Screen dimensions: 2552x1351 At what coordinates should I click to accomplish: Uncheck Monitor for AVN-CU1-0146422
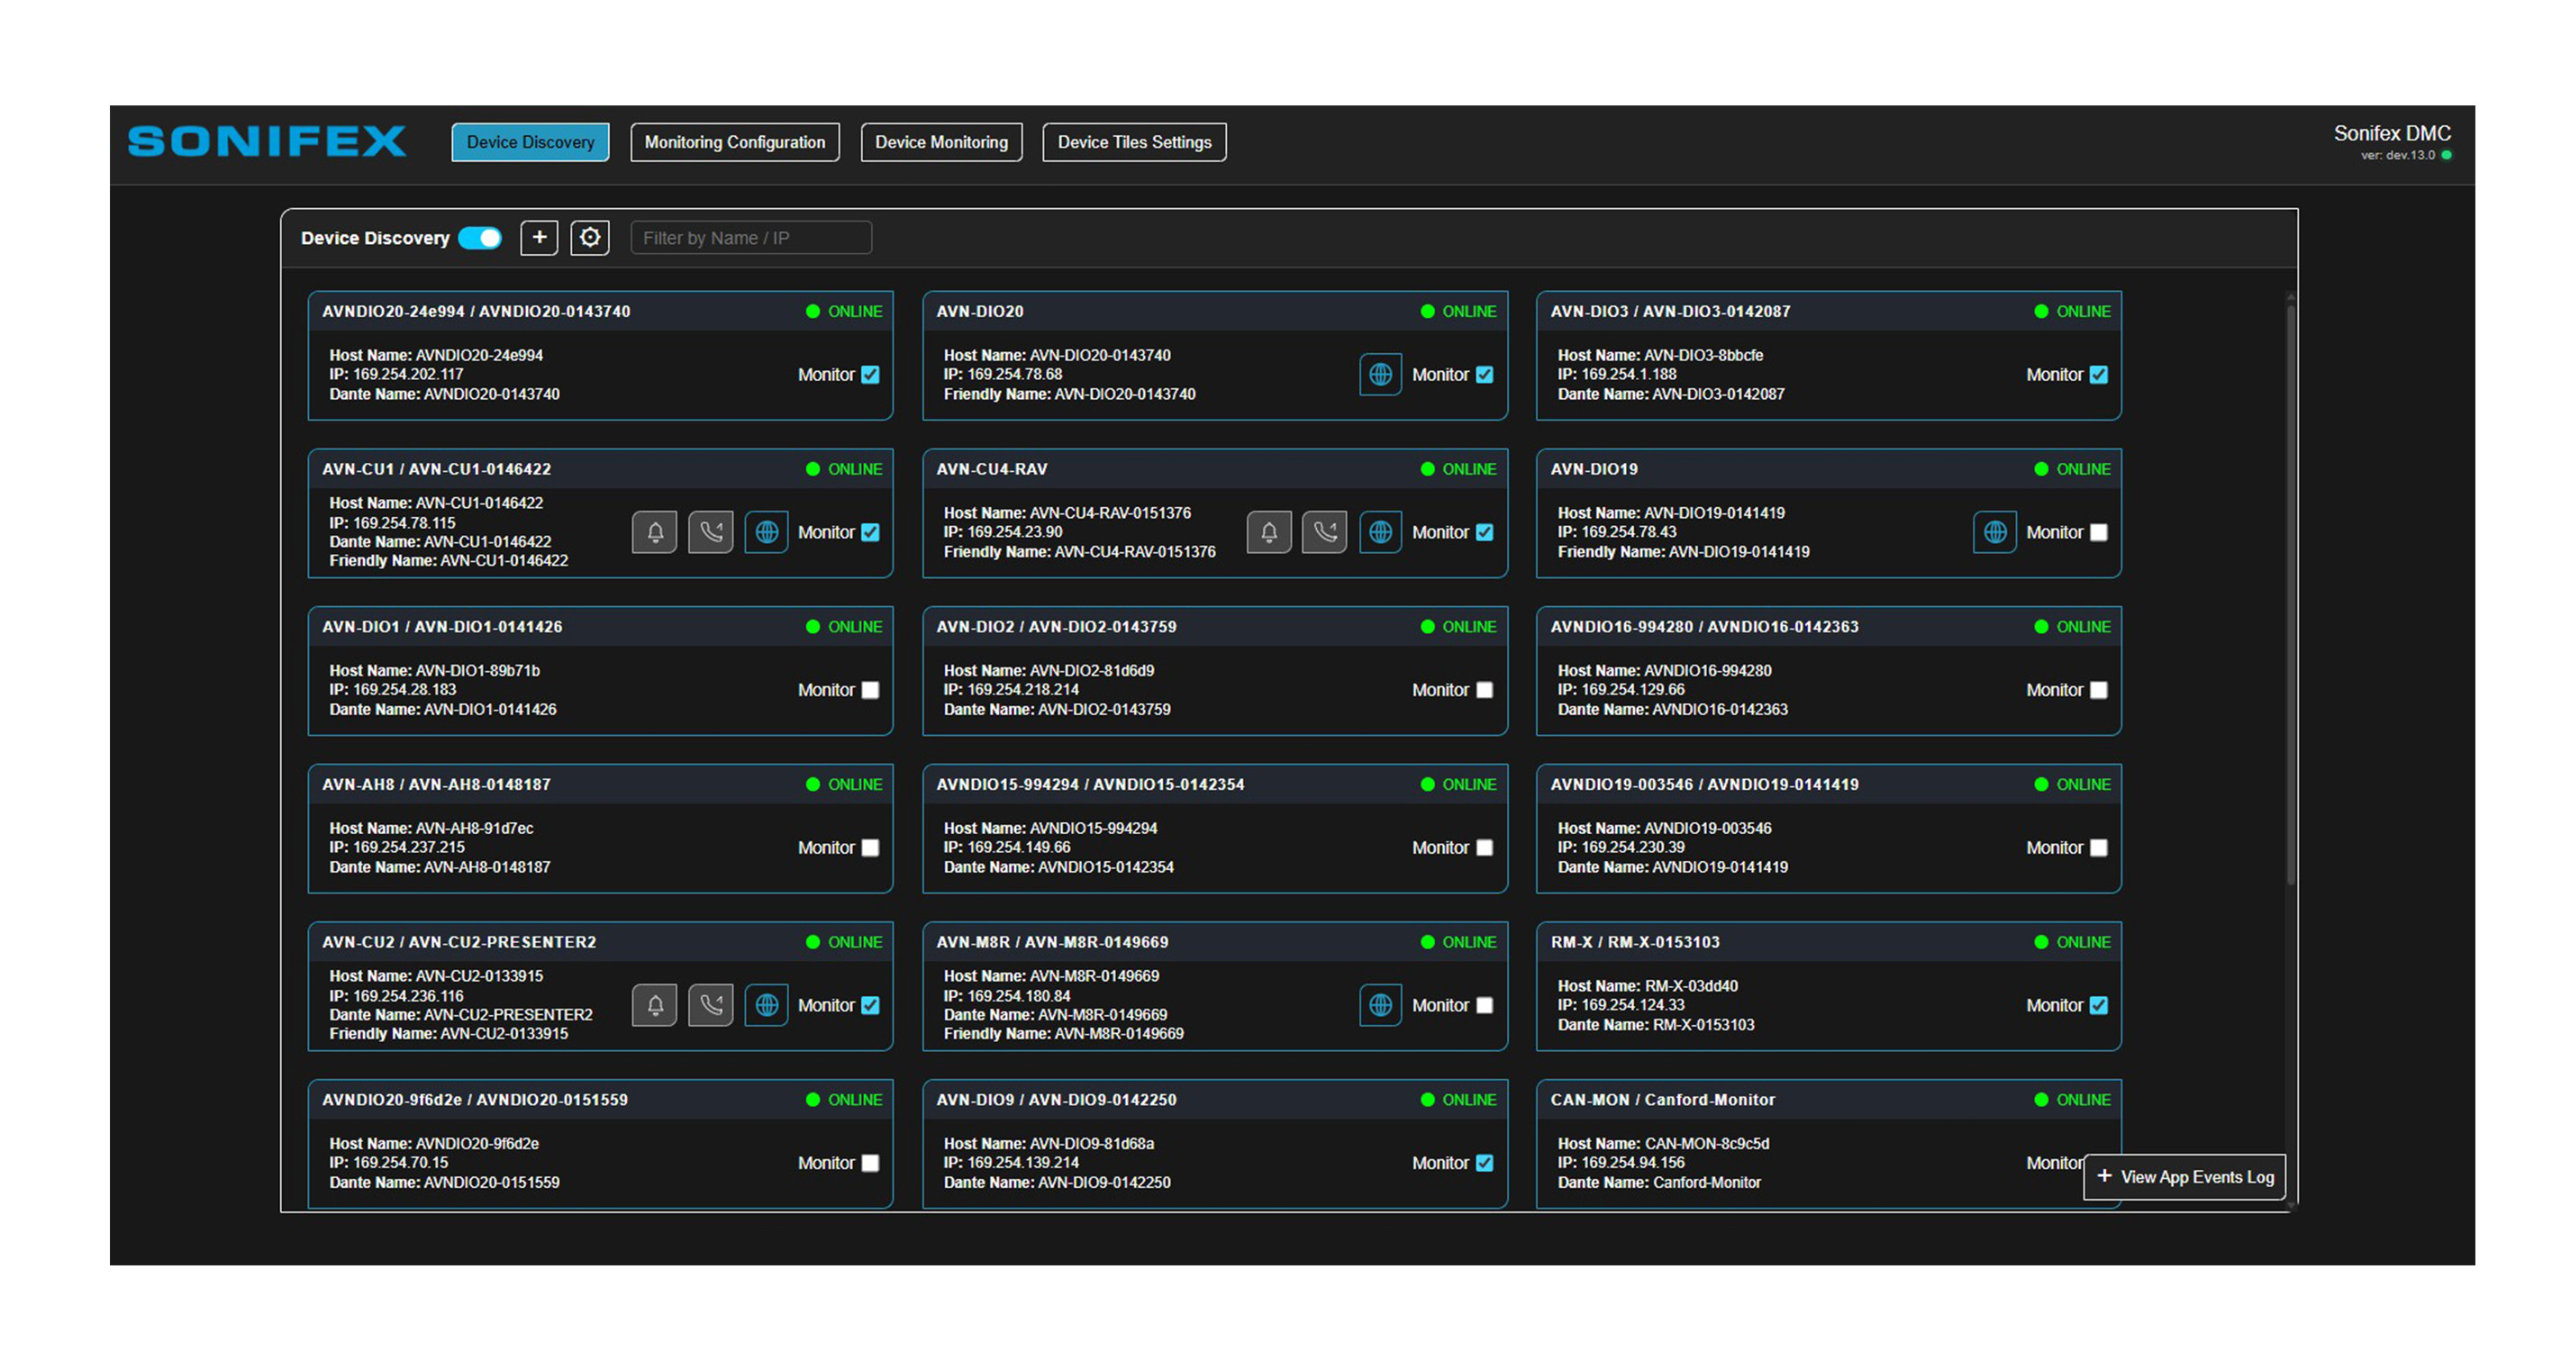[870, 533]
